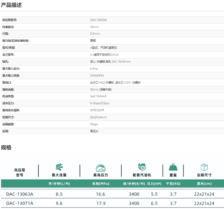Click the 16.6 pressure value cell
Viewport: 224px width, 209px height.
(x=101, y=194)
